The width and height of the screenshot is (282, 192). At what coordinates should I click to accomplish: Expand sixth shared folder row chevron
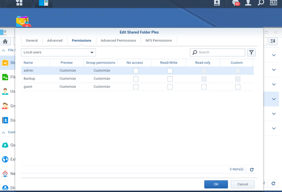tap(274, 128)
